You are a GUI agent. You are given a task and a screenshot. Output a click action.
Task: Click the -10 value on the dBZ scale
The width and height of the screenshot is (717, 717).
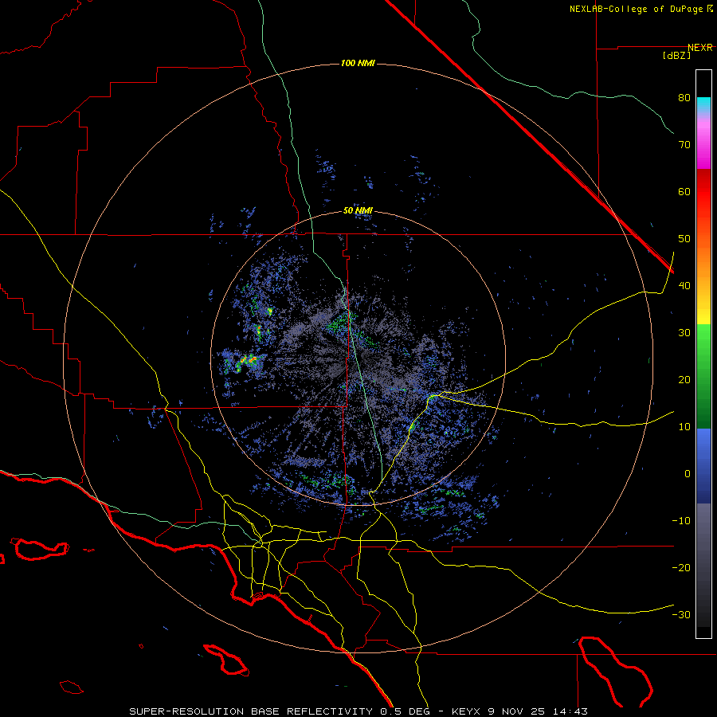coord(681,521)
